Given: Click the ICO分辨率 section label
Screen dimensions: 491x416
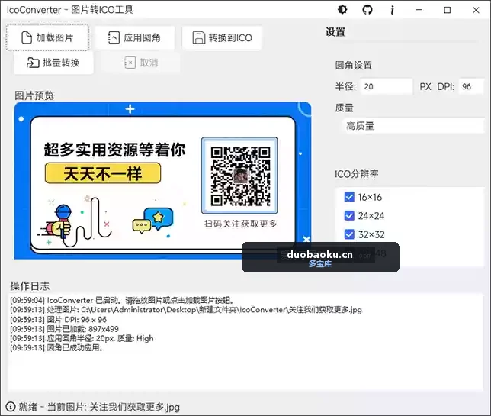Looking at the screenshot, I should [x=356, y=174].
